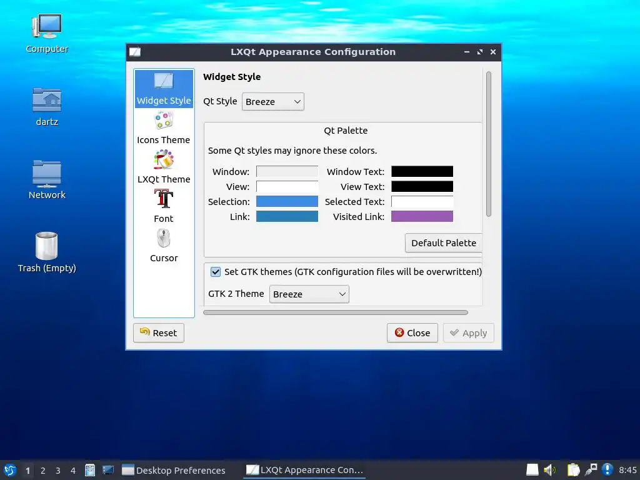Go to the Font settings section
The height and width of the screenshot is (480, 640).
coord(164,206)
